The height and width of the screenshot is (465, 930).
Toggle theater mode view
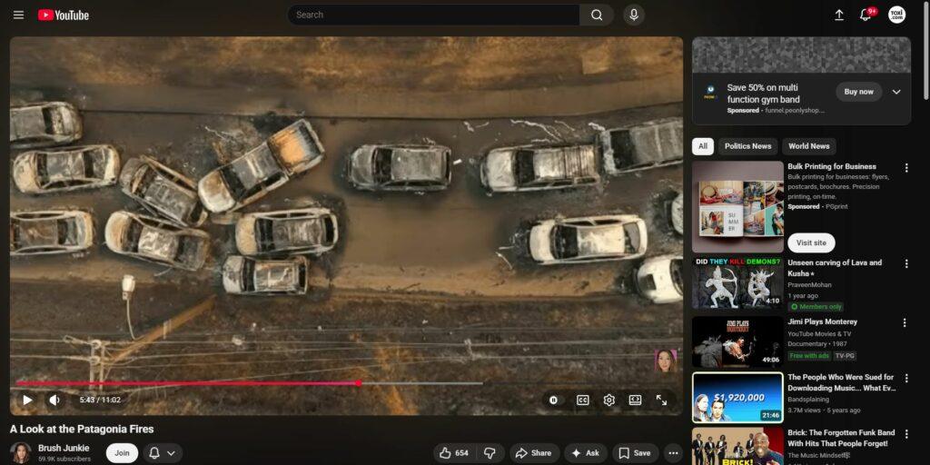click(635, 400)
